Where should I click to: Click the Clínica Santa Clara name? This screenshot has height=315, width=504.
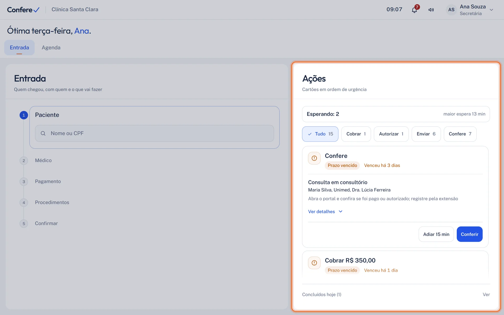click(75, 9)
